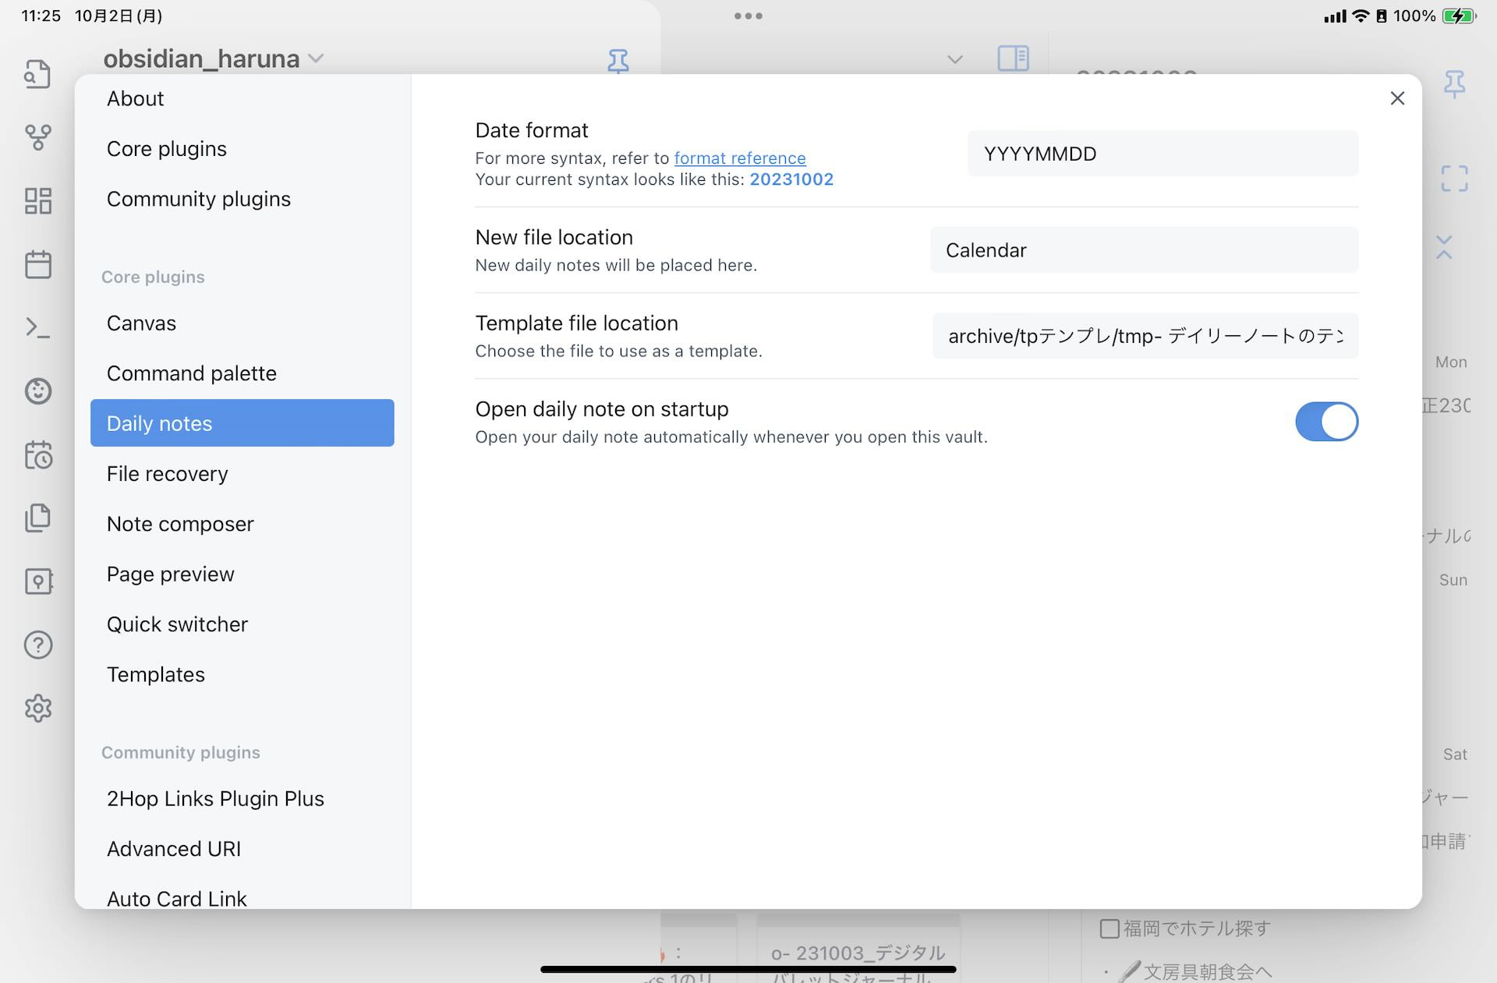Click the collapse arrows icon on right
The width and height of the screenshot is (1497, 983).
tap(1444, 248)
